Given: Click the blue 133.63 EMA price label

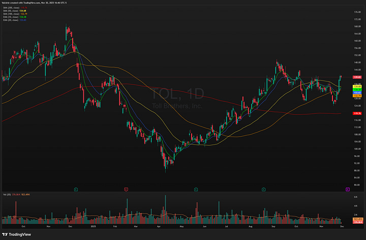Looking at the screenshot, I should pyautogui.click(x=357, y=93).
